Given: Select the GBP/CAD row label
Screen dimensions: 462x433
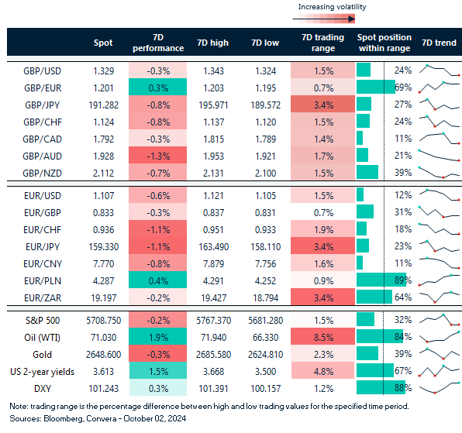Looking at the screenshot, I should point(42,139).
